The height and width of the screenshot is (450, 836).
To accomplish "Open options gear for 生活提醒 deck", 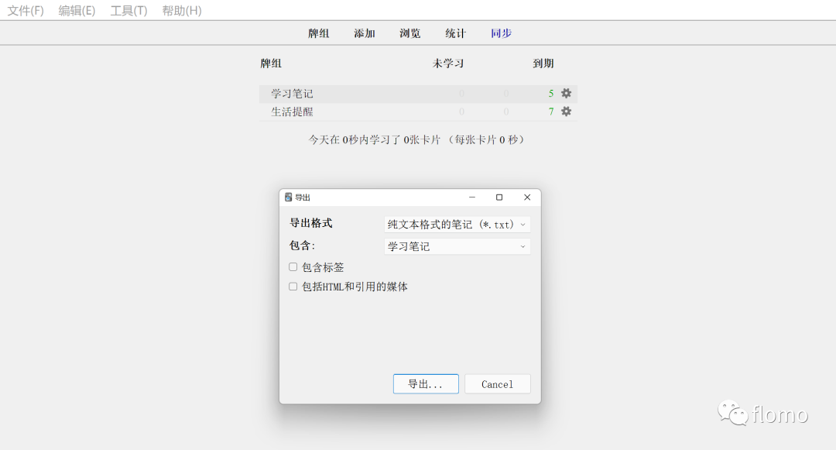I will tap(566, 112).
